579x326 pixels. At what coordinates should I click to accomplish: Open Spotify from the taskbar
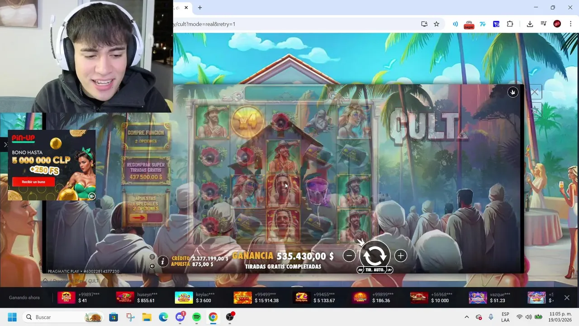(x=196, y=317)
